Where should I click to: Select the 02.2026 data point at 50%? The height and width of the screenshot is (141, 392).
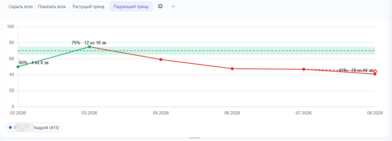18,67
